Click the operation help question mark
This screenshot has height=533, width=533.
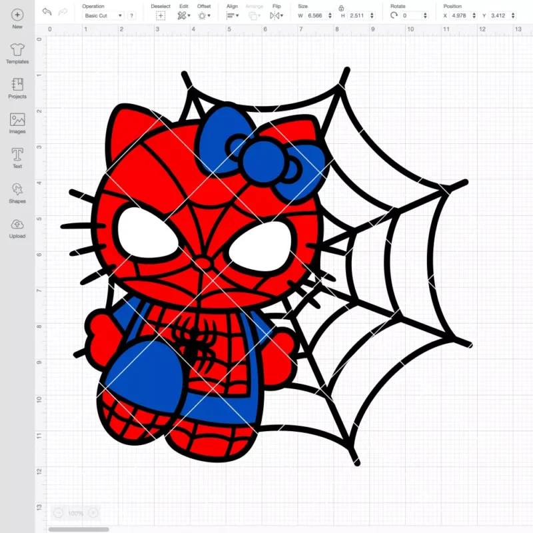click(131, 15)
